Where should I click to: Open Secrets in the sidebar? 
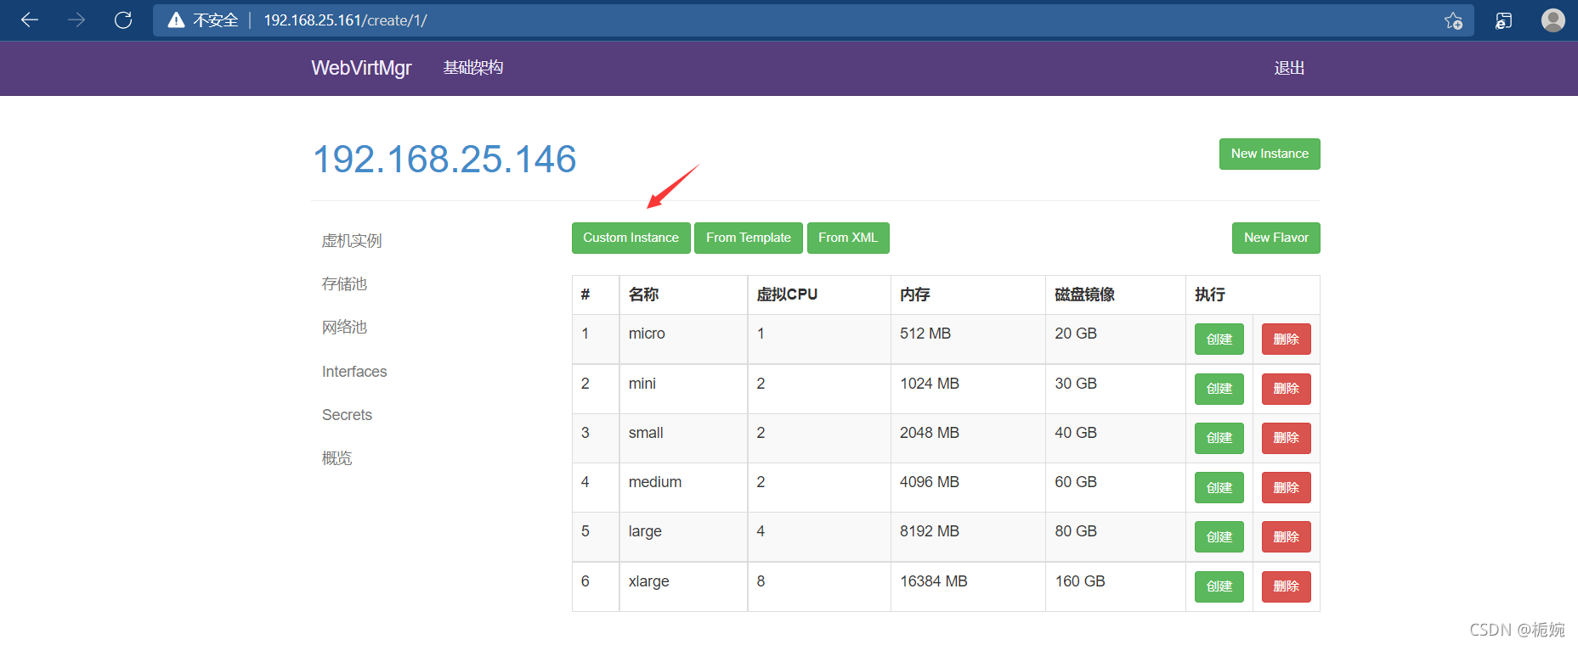click(347, 415)
